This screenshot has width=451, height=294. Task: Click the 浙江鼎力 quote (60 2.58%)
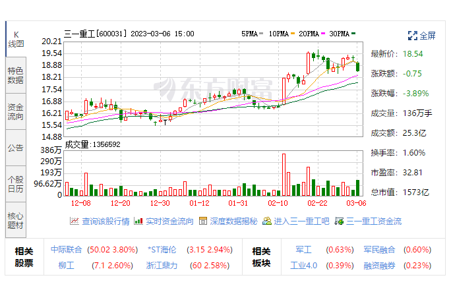pos(210,265)
